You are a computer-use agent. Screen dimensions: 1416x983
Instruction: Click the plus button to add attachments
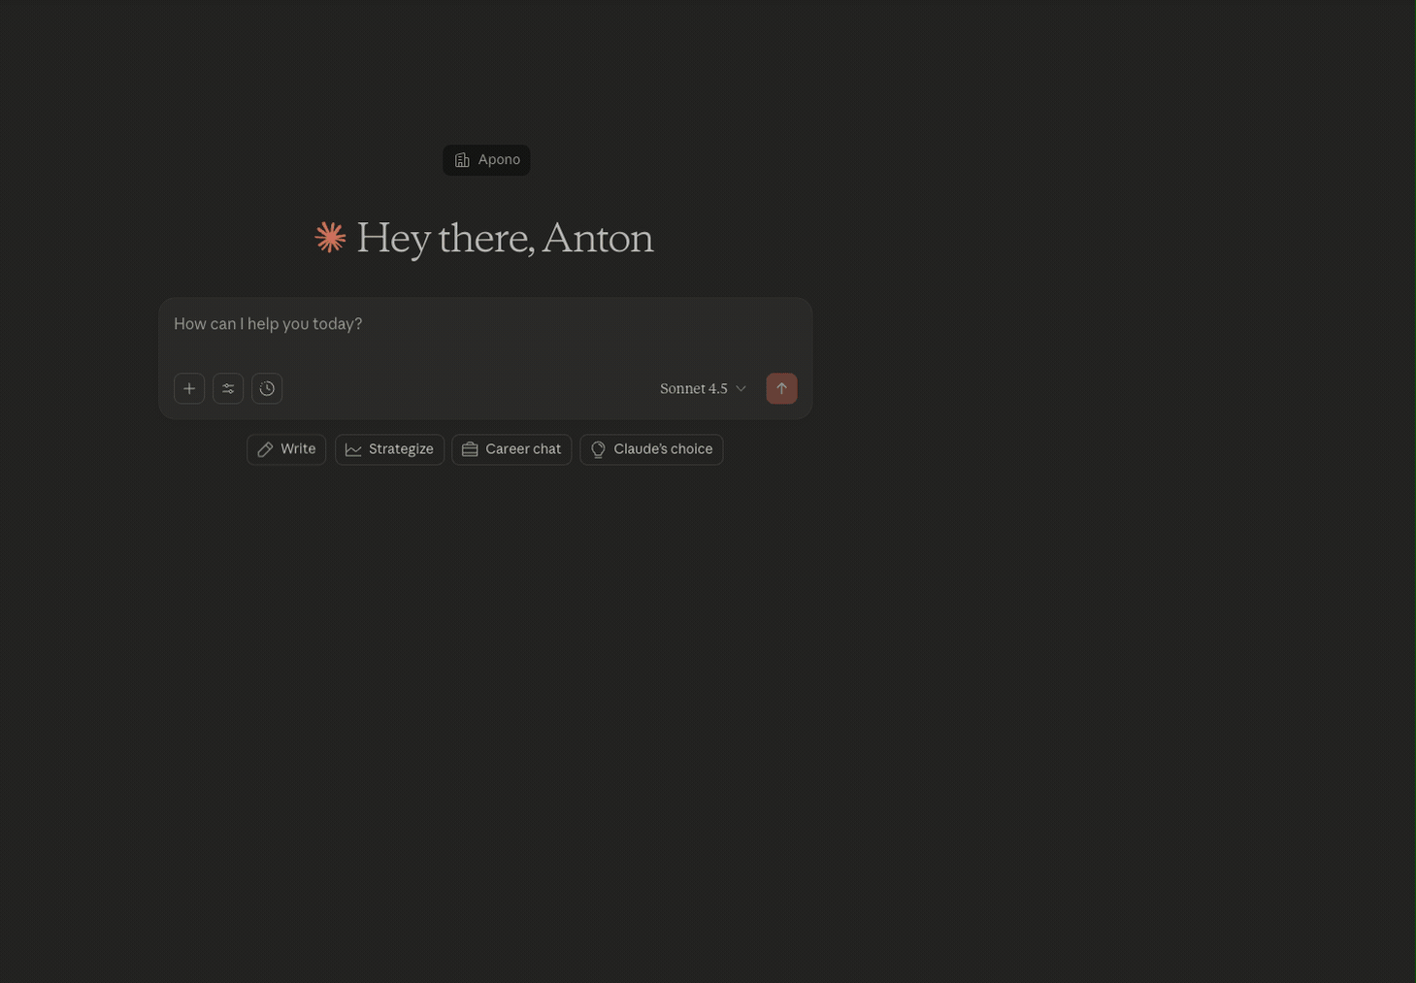(x=189, y=388)
